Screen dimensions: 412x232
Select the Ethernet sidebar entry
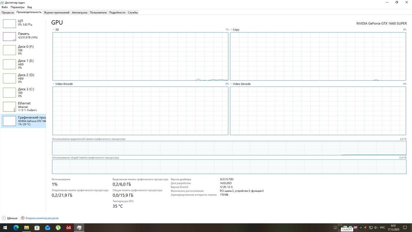tap(23, 107)
